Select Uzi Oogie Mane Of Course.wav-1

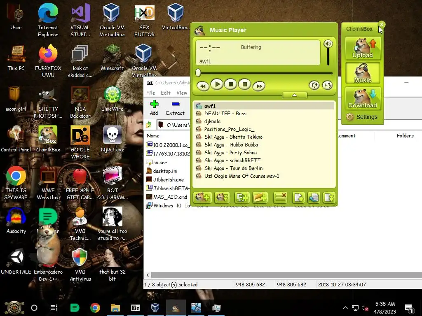point(264,176)
